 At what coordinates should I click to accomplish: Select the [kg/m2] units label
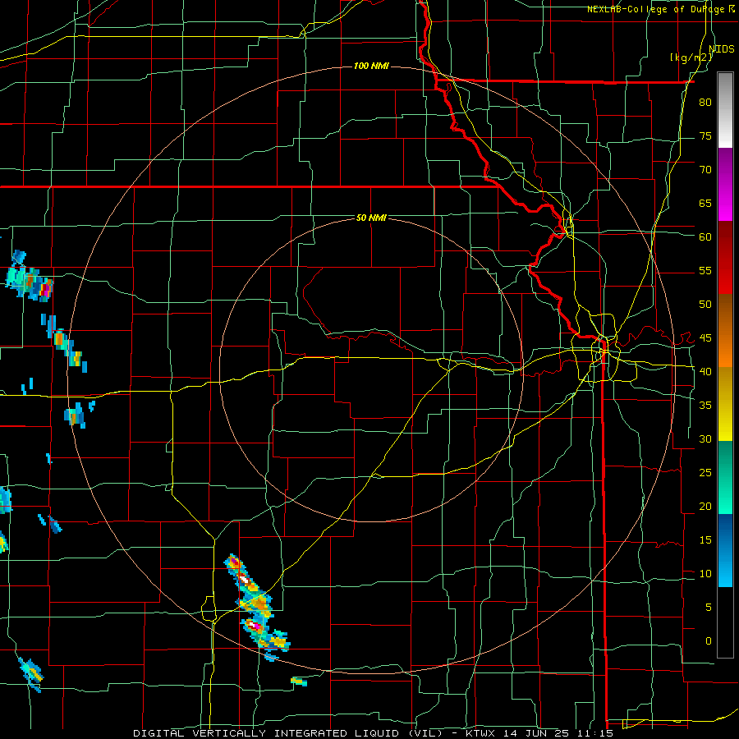coord(691,57)
